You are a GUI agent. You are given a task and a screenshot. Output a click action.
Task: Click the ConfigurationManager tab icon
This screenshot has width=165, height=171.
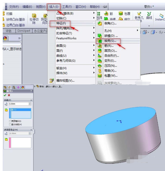point(14,87)
